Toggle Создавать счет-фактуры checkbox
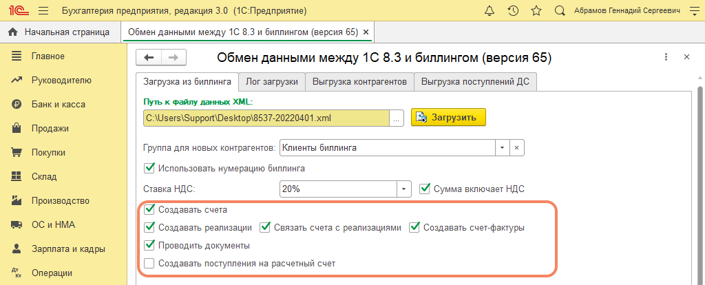This screenshot has width=705, height=285. click(414, 227)
